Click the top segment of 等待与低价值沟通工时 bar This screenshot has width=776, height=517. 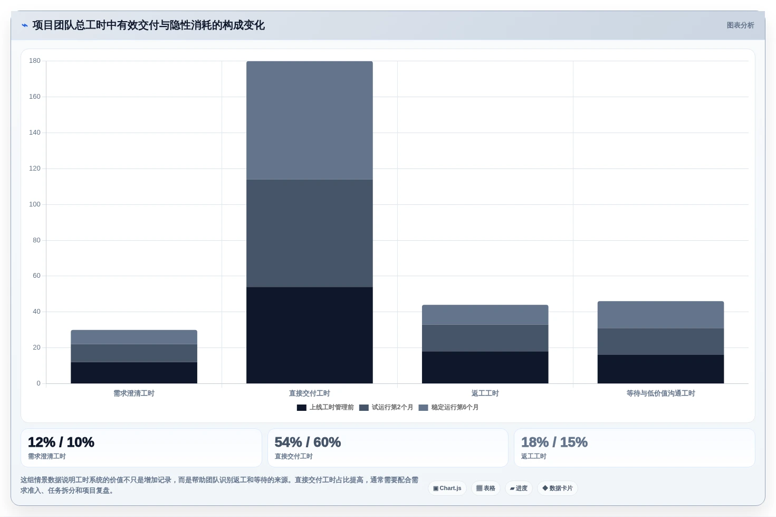(x=661, y=315)
